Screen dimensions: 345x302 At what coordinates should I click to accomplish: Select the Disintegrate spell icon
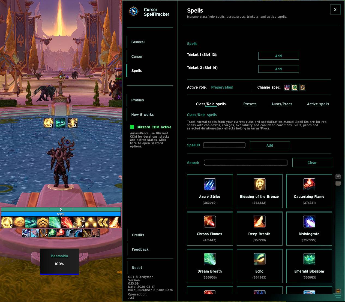click(309, 222)
